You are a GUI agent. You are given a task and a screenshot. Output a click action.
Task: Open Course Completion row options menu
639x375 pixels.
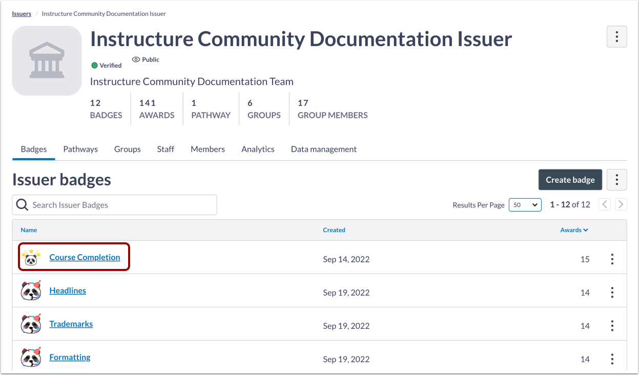(x=612, y=259)
